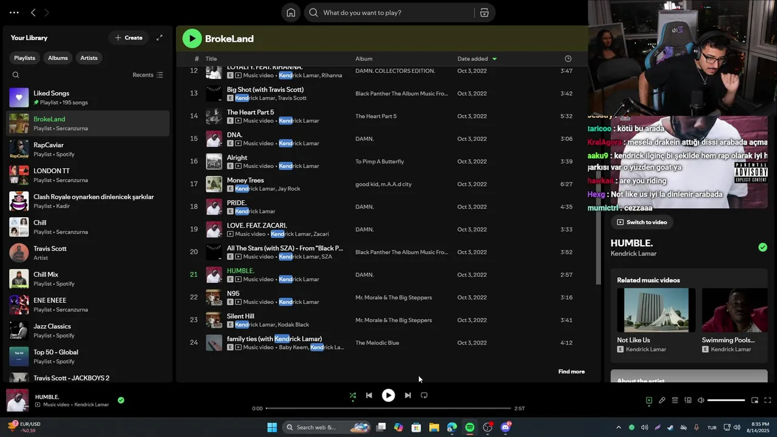Sort by the Date added column
This screenshot has height=437, width=777.
click(x=477, y=59)
